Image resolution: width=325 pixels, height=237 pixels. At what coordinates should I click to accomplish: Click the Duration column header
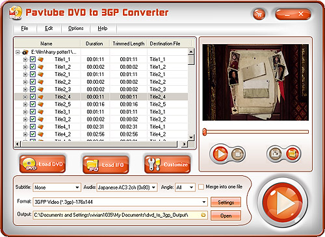click(x=95, y=44)
